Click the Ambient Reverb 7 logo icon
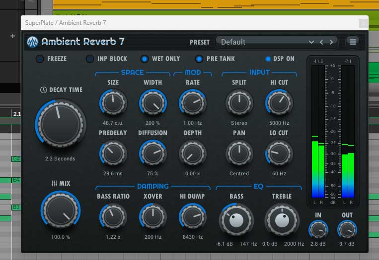Screen dimensions: 379x260 32,42
